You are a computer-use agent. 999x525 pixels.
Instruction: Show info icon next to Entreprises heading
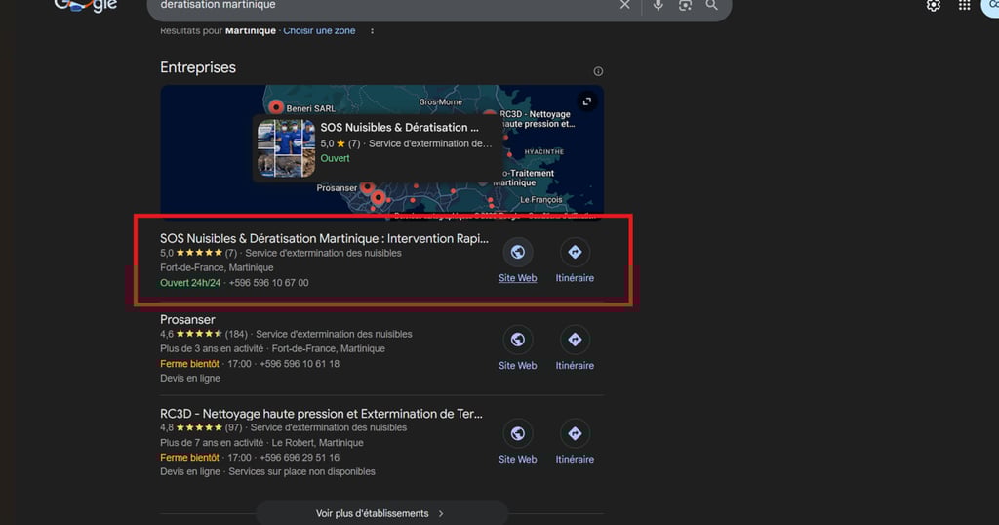598,71
